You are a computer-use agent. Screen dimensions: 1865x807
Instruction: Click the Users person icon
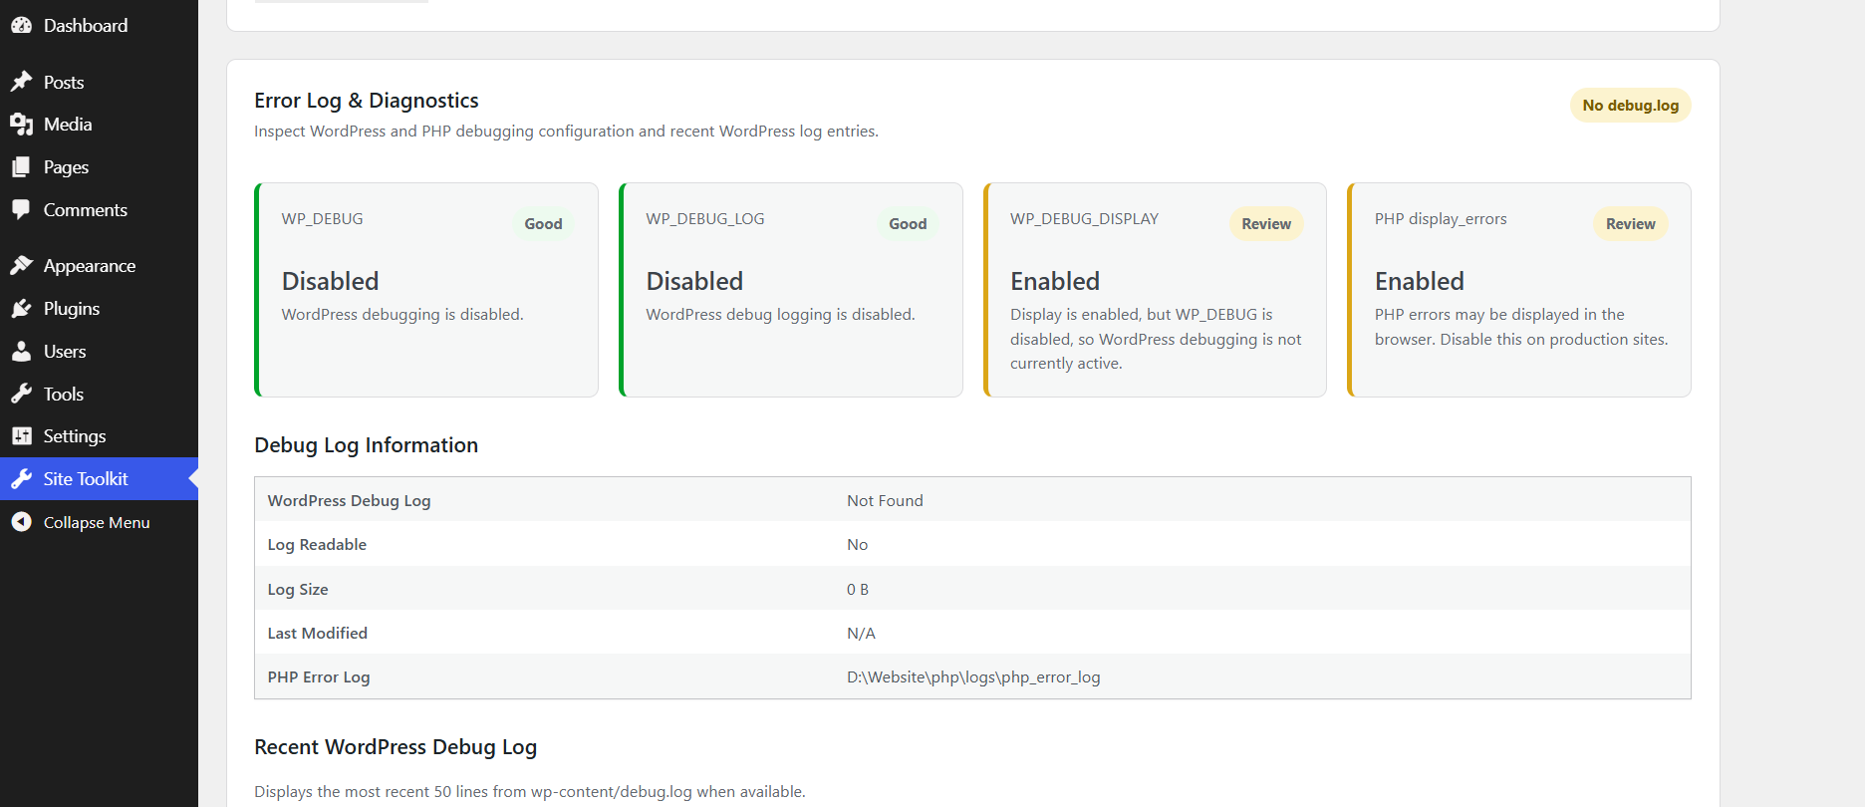point(21,352)
